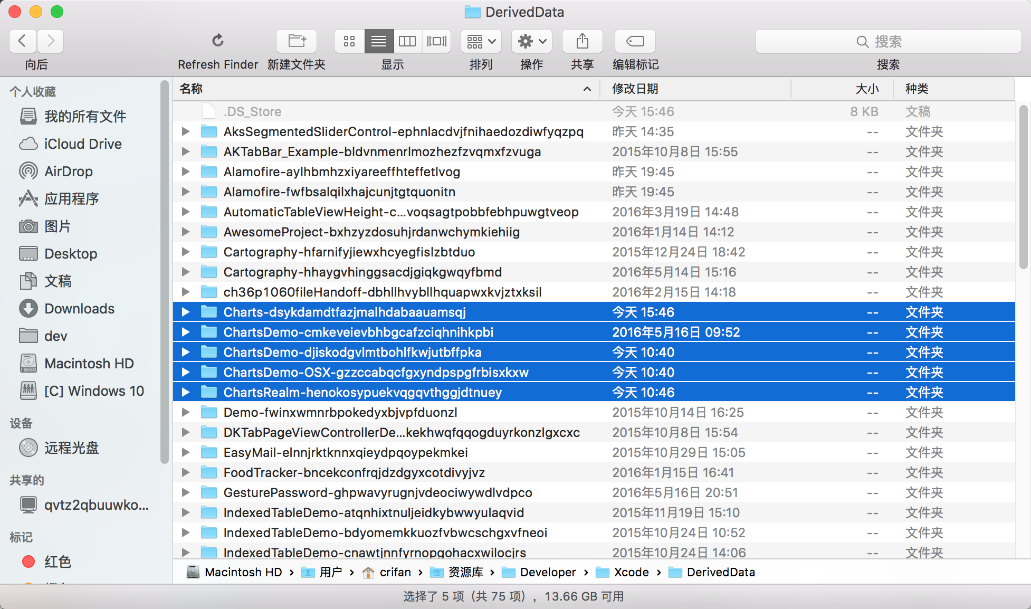Expand the Alamofire-aylhbmhzxiyareeffhteffetlvog folder
Image resolution: width=1031 pixels, height=609 pixels.
click(x=186, y=172)
